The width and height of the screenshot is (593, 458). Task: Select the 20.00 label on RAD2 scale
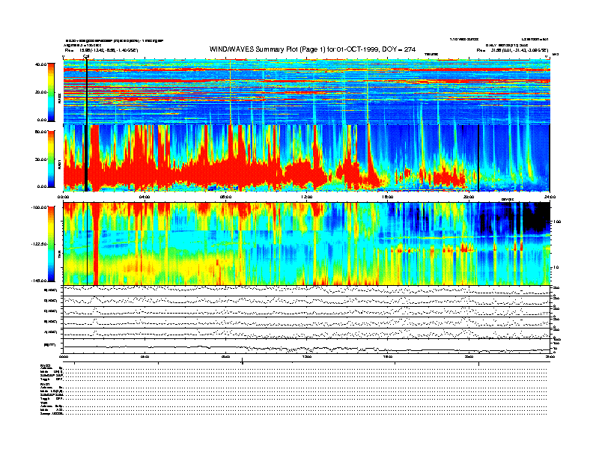tap(40, 92)
